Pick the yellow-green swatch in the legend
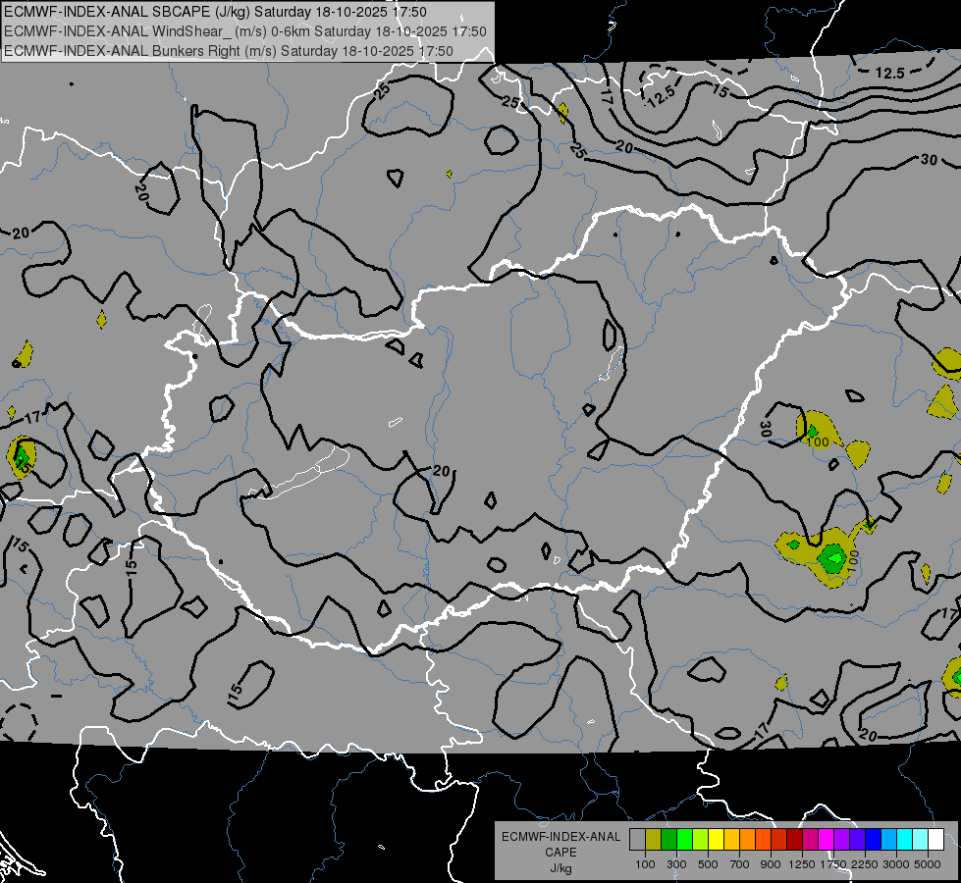This screenshot has width=961, height=883. pos(701,840)
